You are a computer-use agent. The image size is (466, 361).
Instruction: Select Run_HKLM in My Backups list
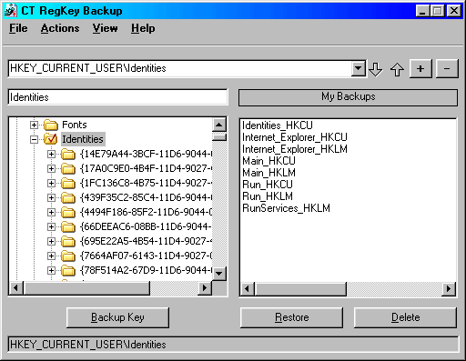coord(268,196)
